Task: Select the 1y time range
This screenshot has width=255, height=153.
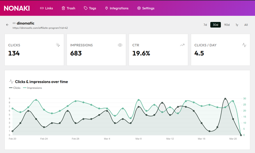Action: tap(237, 25)
